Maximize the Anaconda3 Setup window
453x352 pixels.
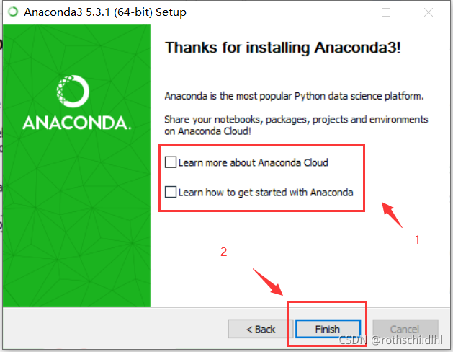point(386,12)
